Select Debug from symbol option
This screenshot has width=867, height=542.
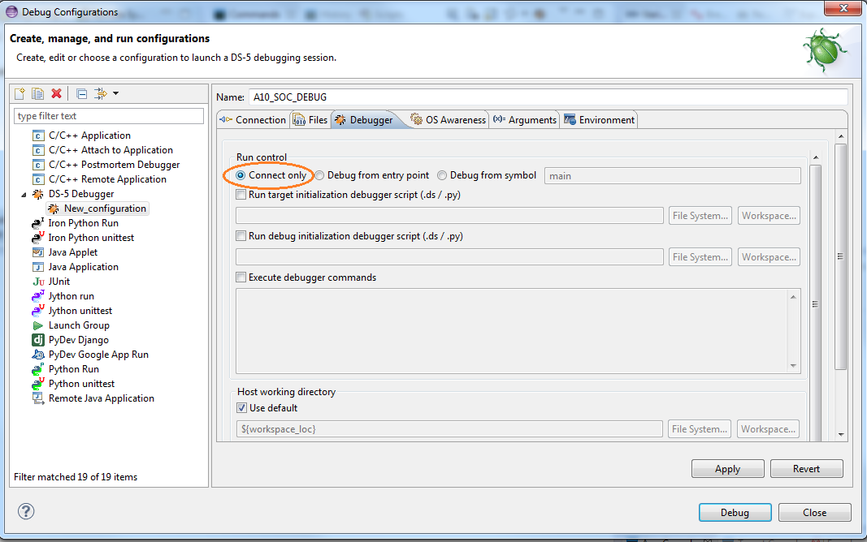click(442, 175)
